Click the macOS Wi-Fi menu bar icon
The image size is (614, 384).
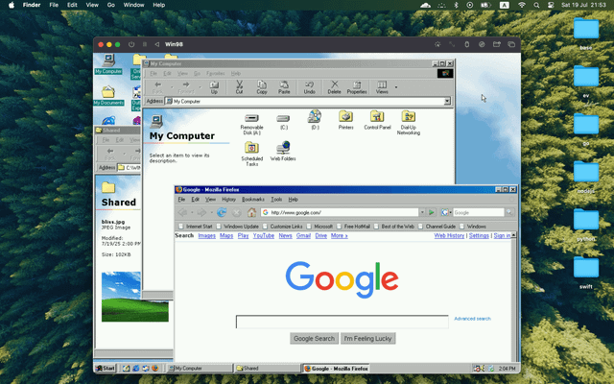tap(522, 5)
